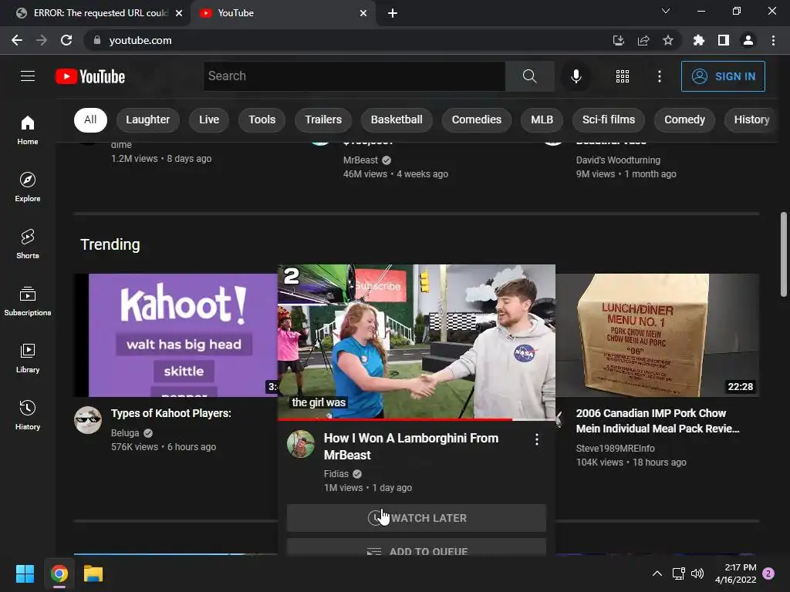Open Types of Kahoot Players title
790x592 pixels.
pyautogui.click(x=170, y=413)
